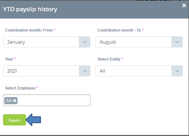Click the blue arrow pointing at Export
The width and height of the screenshot is (189, 136).
[33, 120]
